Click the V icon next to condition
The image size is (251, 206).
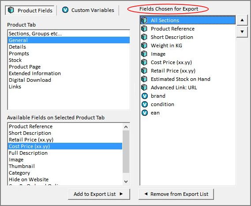tap(145, 104)
